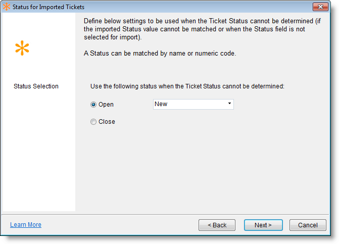Click the empty gray area below Close option
This screenshot has width=339, height=244.
tap(202, 167)
